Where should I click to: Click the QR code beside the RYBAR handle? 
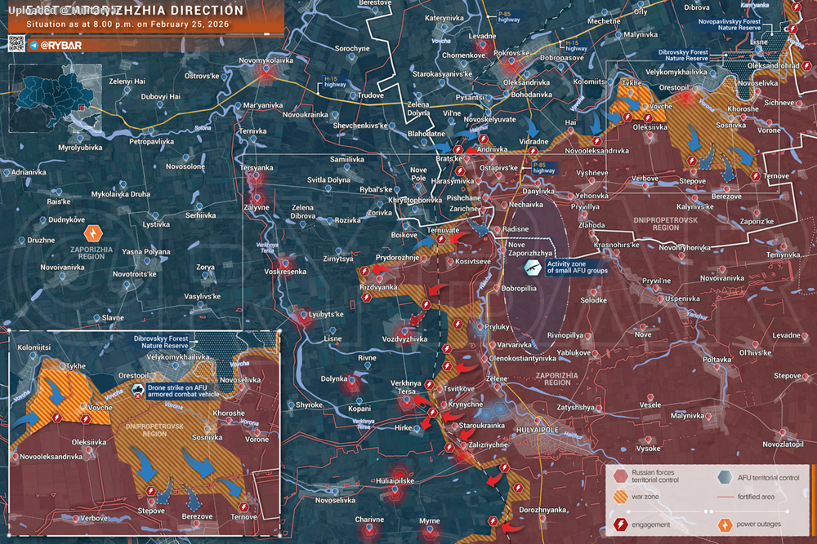point(16,44)
